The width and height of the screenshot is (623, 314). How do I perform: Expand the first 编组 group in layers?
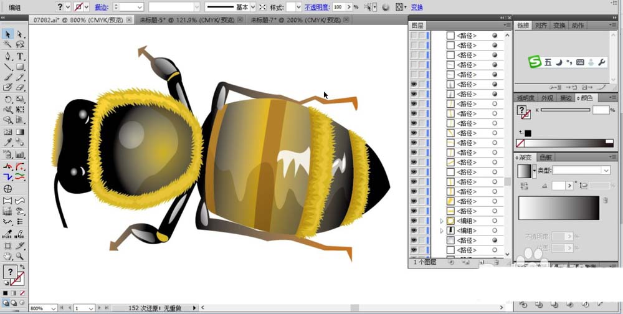442,221
